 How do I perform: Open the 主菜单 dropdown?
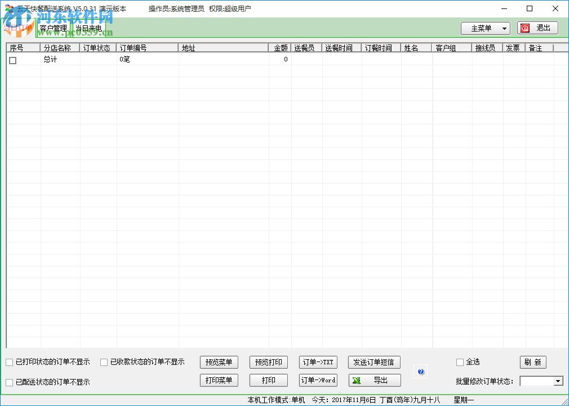pyautogui.click(x=485, y=28)
